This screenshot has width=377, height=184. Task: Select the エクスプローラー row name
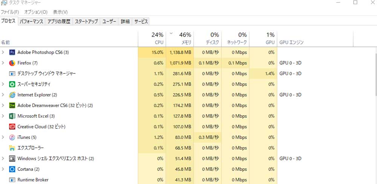coord(31,148)
